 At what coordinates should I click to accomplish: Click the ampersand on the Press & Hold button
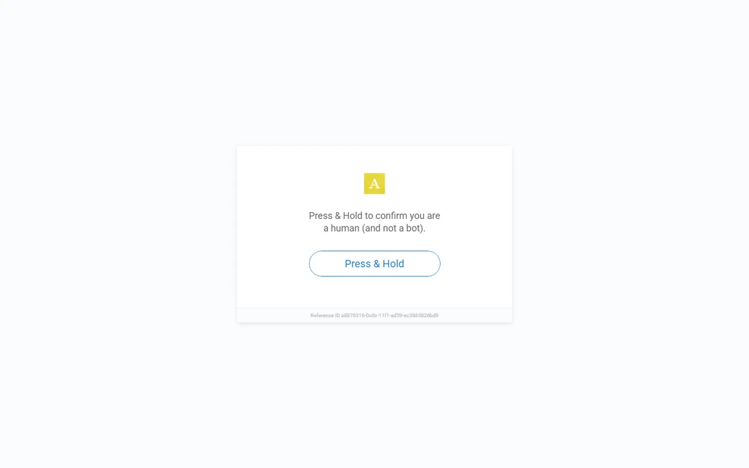(377, 263)
